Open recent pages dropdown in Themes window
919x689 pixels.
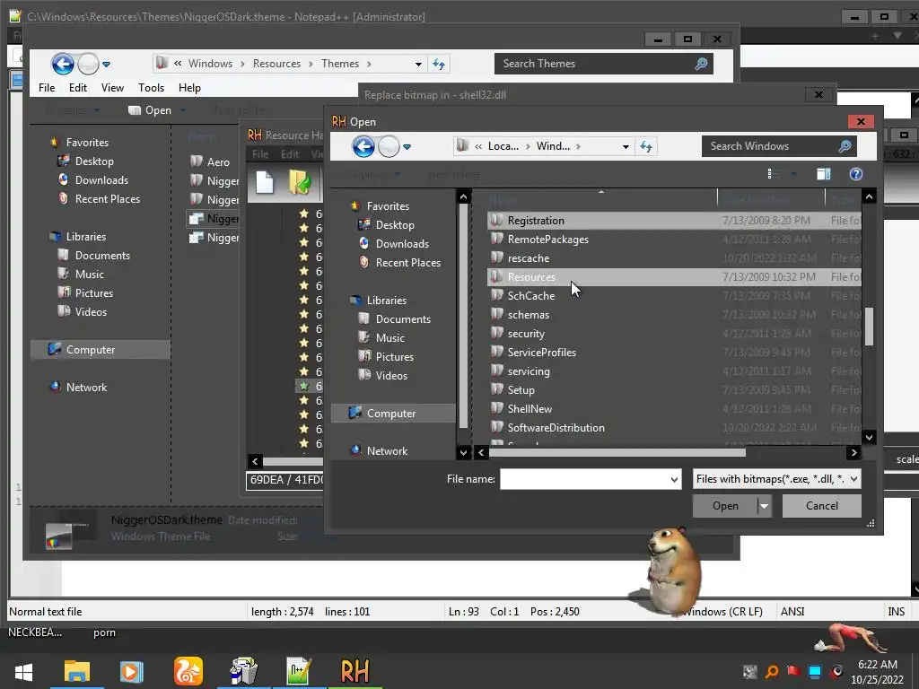click(x=106, y=65)
